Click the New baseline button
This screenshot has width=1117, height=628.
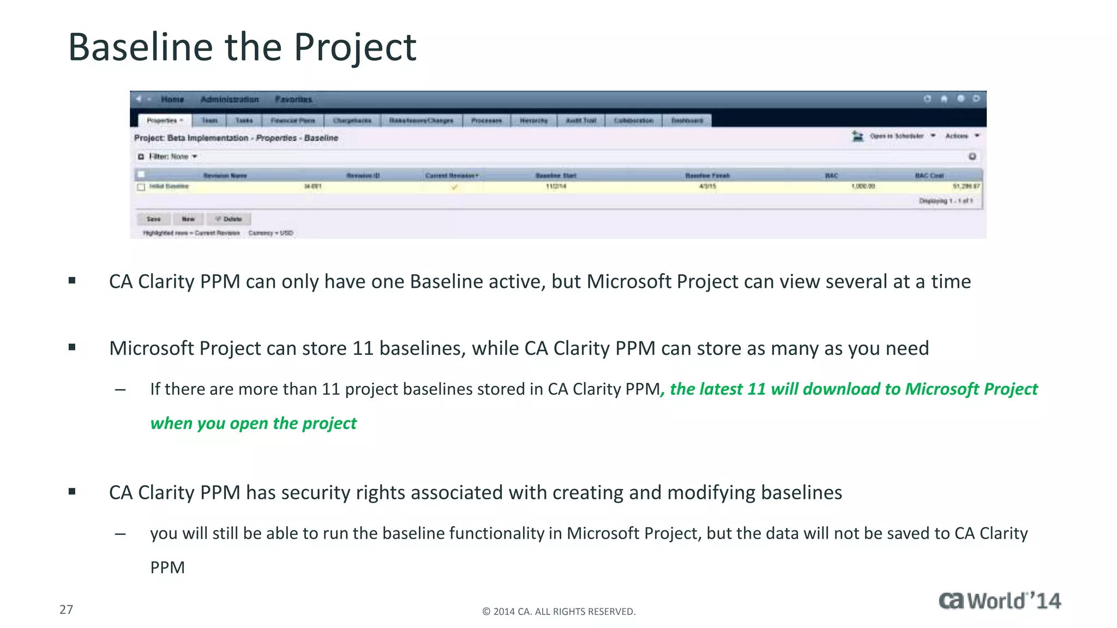pos(188,219)
